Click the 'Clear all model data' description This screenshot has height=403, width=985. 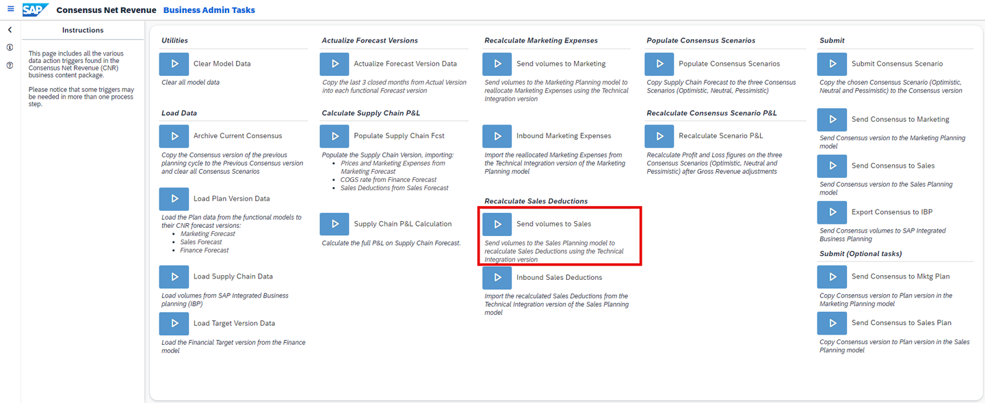pos(191,83)
